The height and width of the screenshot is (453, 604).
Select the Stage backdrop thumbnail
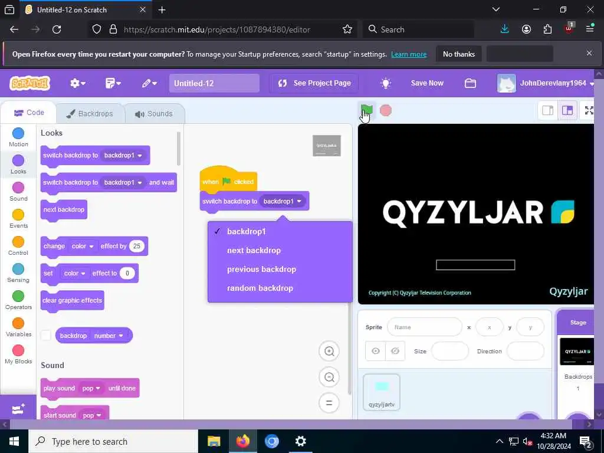coord(577,352)
